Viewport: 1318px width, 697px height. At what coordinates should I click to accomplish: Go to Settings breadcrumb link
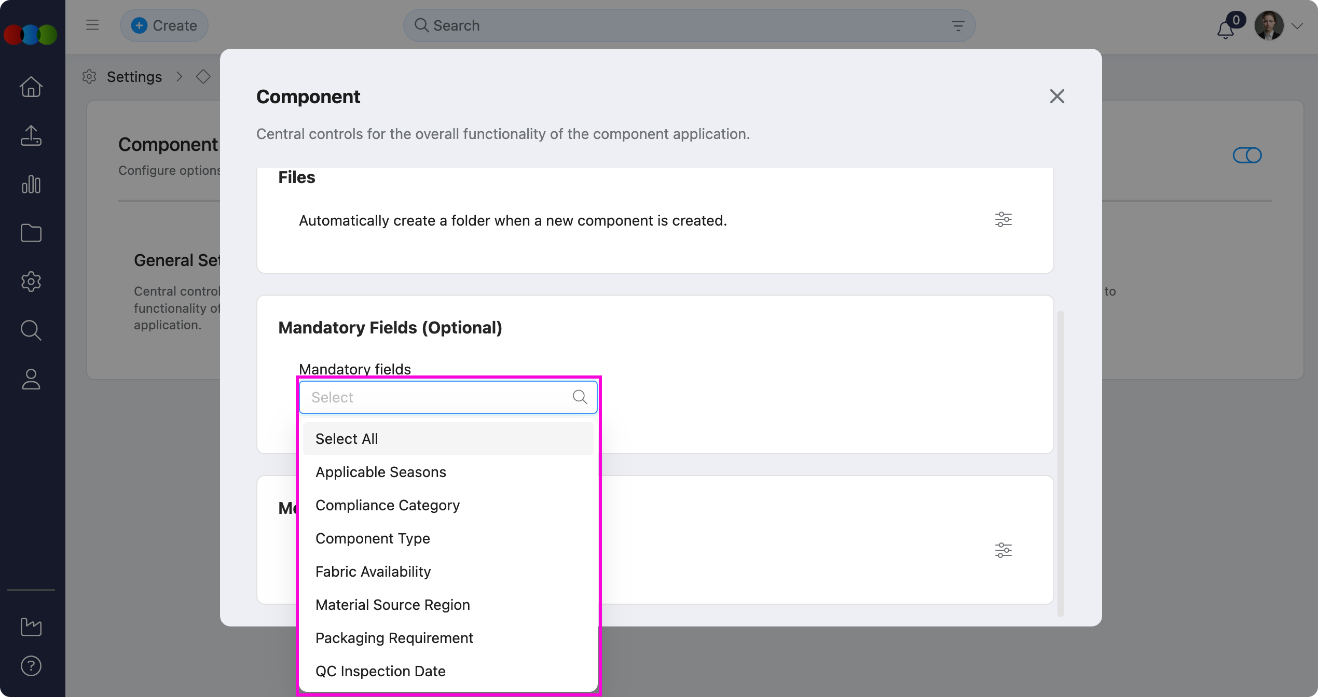coord(134,77)
